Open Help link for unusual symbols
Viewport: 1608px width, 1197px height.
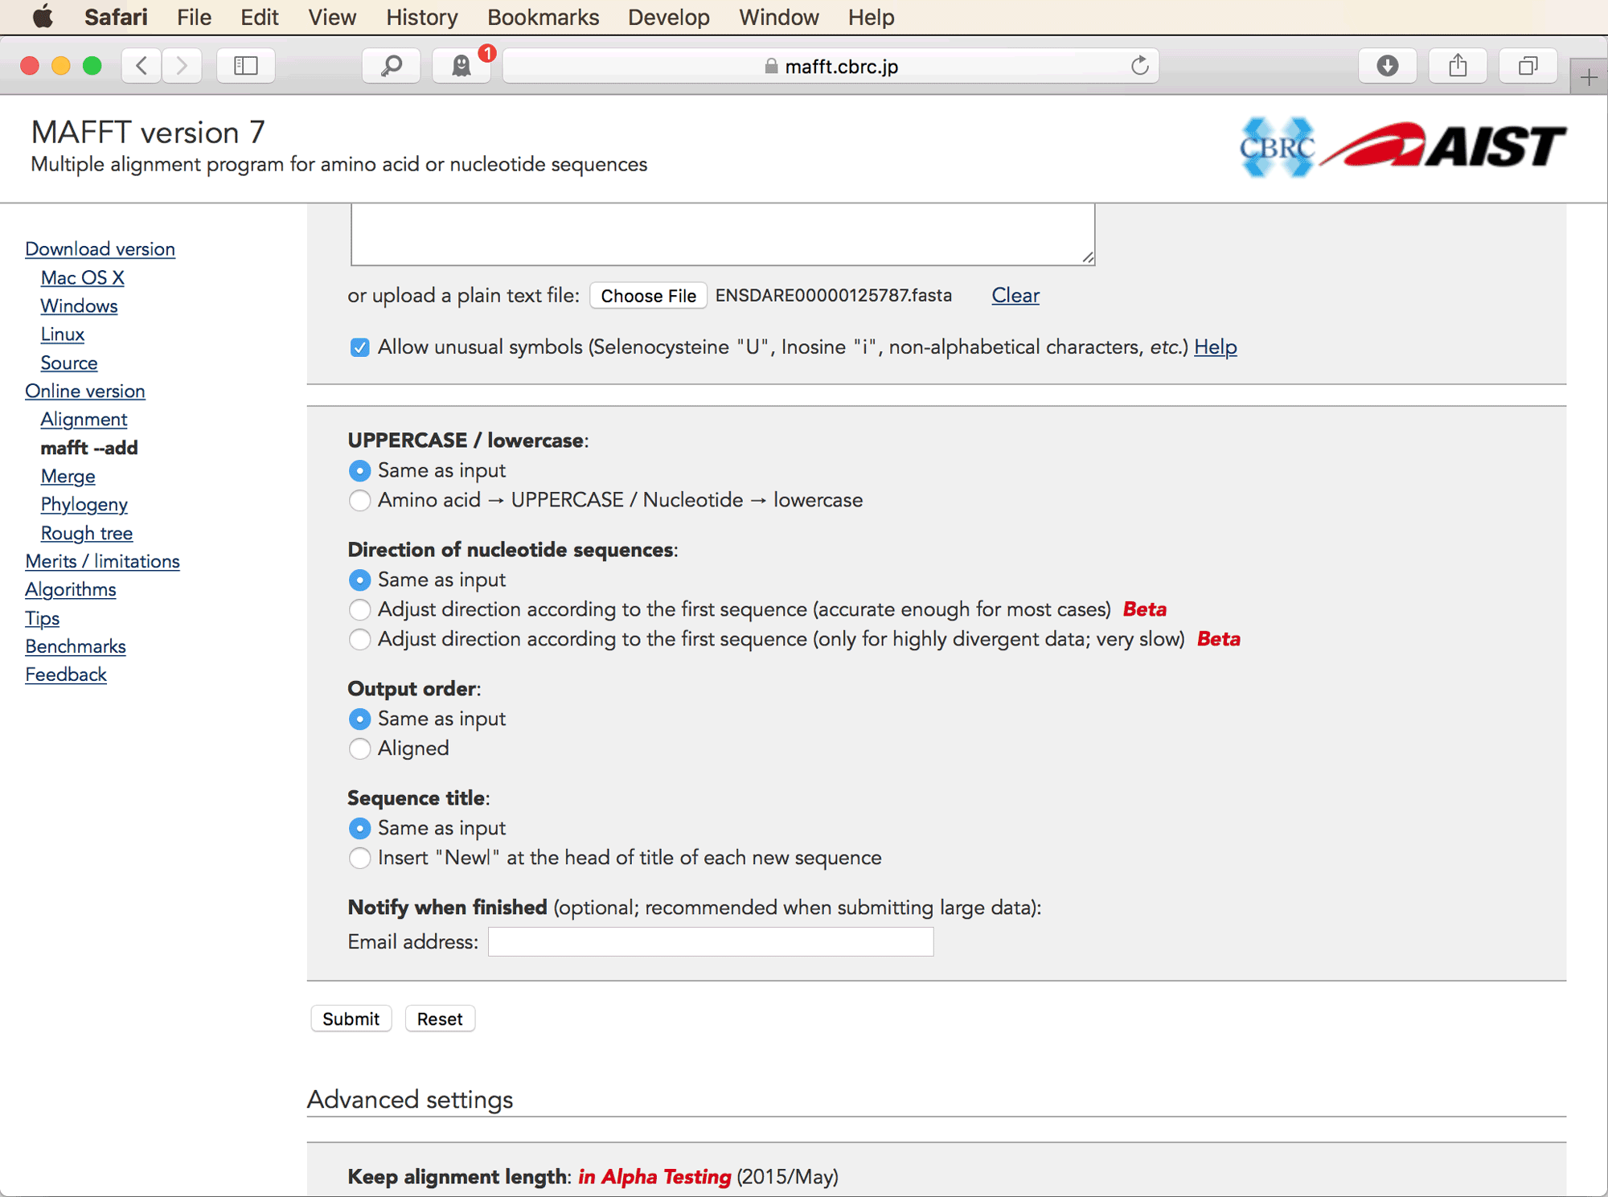click(1215, 347)
